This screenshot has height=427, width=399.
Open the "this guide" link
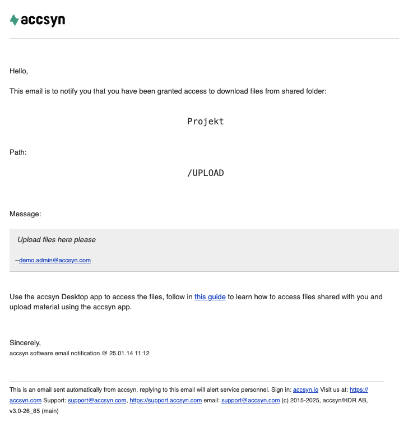coord(210,297)
